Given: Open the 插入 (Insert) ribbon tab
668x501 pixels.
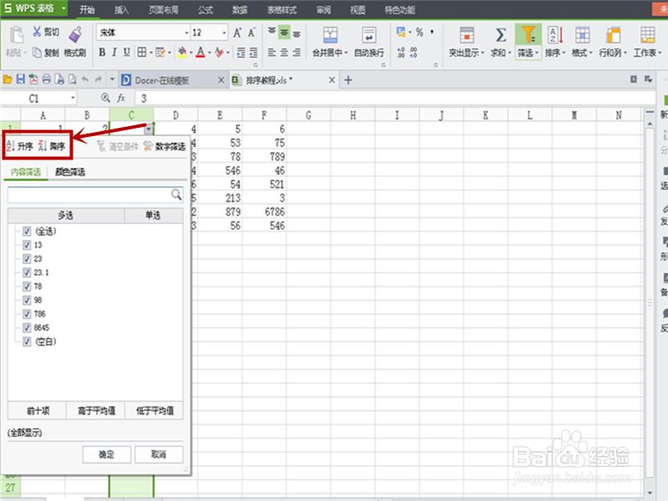Looking at the screenshot, I should pyautogui.click(x=121, y=10).
